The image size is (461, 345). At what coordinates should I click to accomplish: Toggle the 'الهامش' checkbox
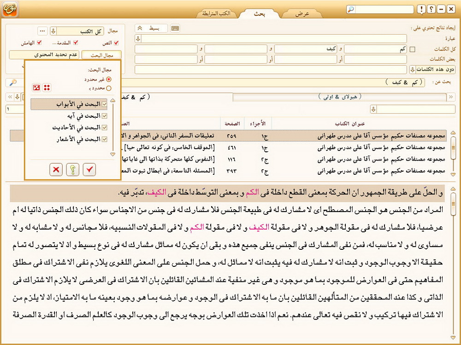39,43
